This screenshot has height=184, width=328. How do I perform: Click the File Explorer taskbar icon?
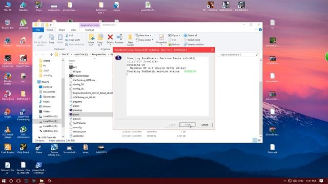pyautogui.click(x=42, y=181)
